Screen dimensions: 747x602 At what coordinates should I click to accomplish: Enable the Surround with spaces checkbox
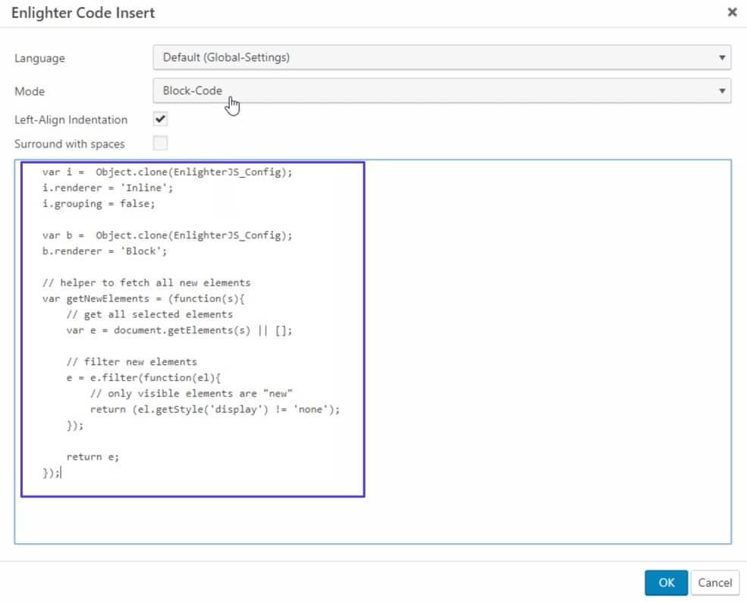click(160, 143)
